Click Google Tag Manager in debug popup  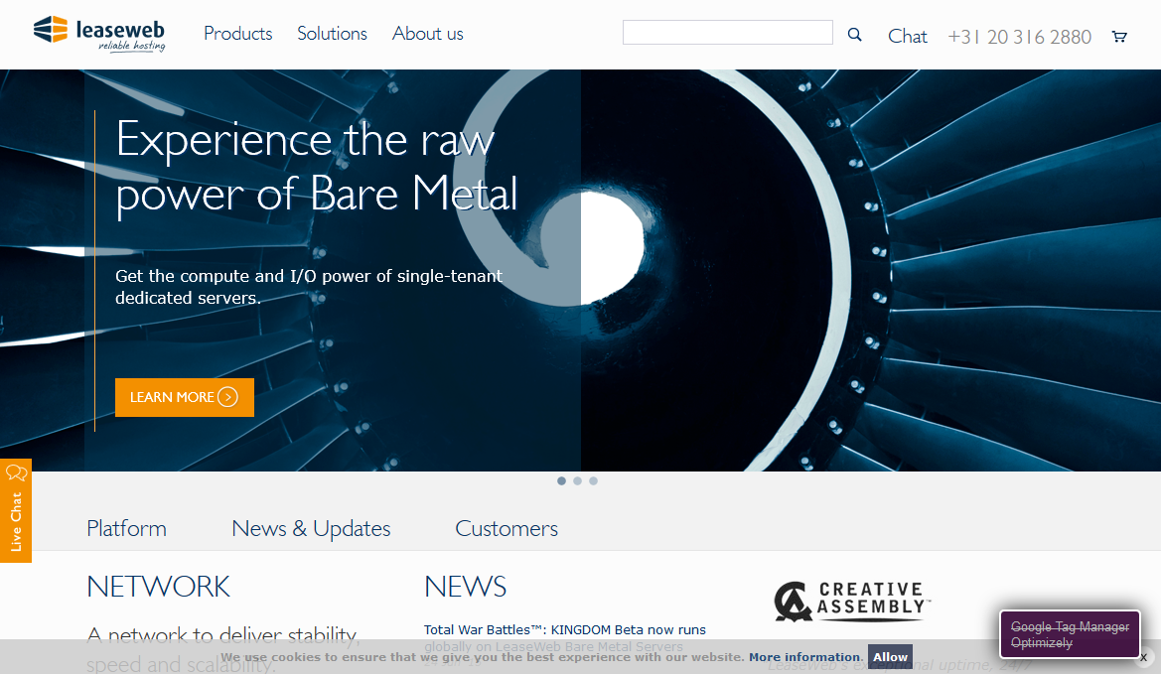1070,626
